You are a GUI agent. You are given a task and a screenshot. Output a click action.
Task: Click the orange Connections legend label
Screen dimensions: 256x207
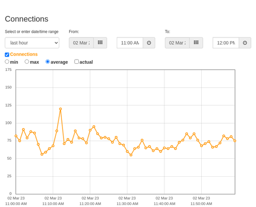pos(24,54)
